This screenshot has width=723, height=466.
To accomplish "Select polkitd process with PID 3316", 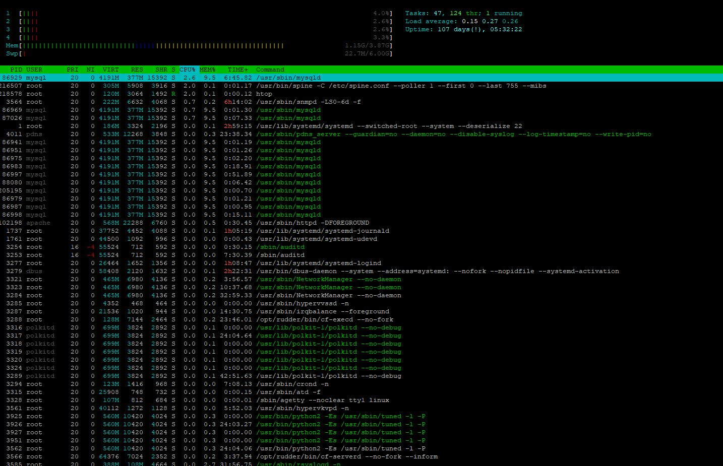I will [x=361, y=327].
